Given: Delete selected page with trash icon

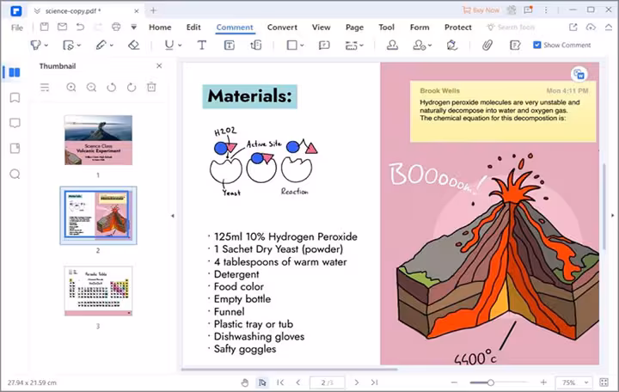Looking at the screenshot, I should tap(151, 87).
